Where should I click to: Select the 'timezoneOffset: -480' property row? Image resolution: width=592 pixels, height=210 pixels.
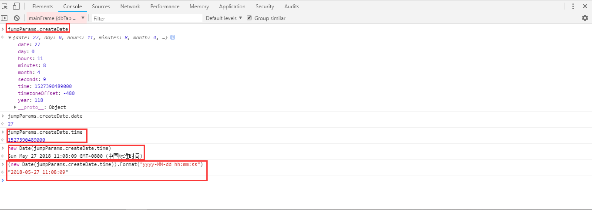point(46,93)
